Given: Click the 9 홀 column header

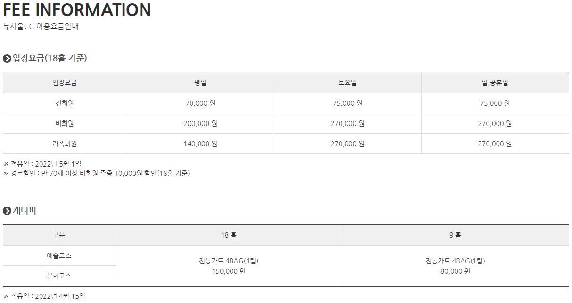Looking at the screenshot, I should [x=455, y=235].
